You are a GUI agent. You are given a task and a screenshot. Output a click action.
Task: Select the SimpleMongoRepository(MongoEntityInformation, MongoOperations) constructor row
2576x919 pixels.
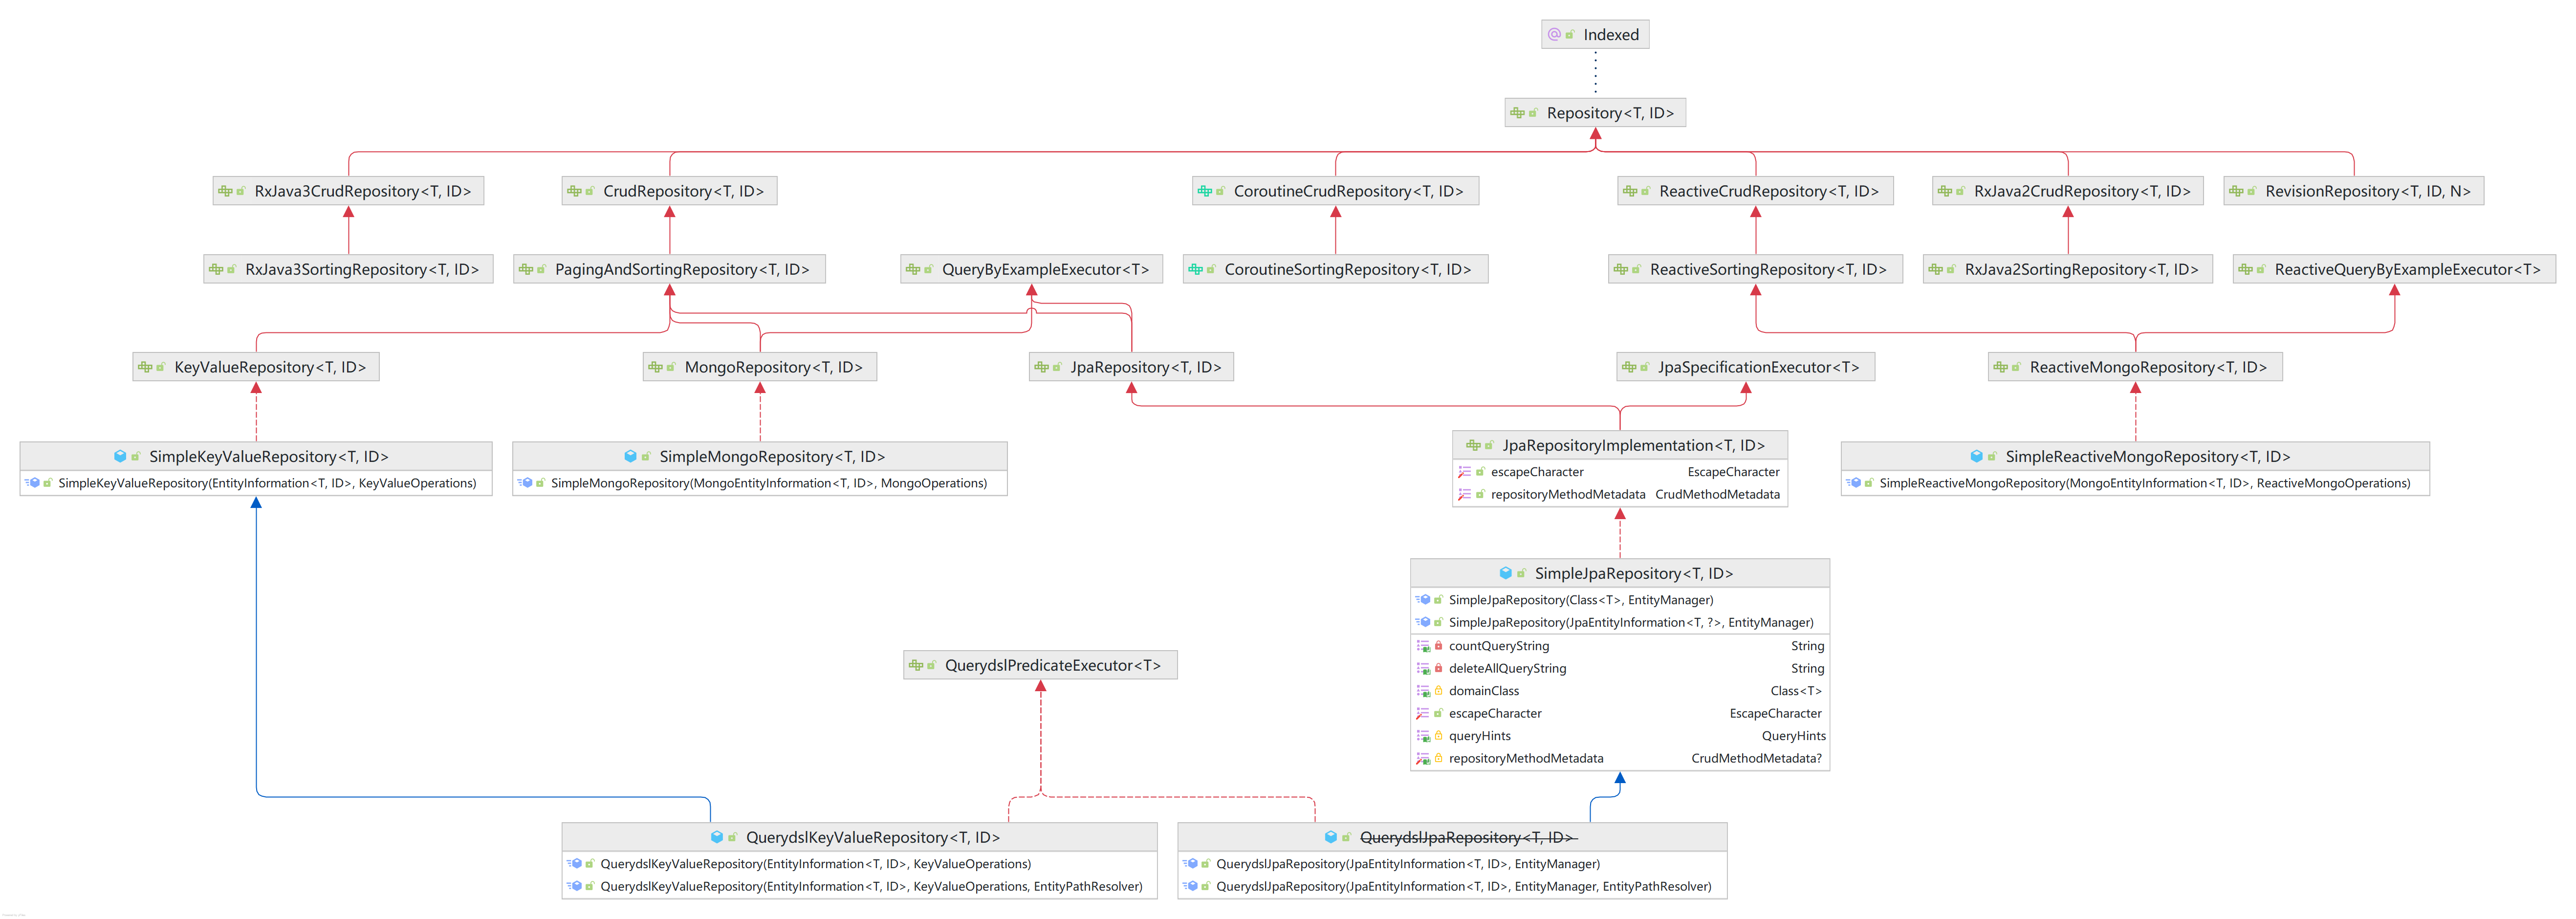click(x=760, y=483)
